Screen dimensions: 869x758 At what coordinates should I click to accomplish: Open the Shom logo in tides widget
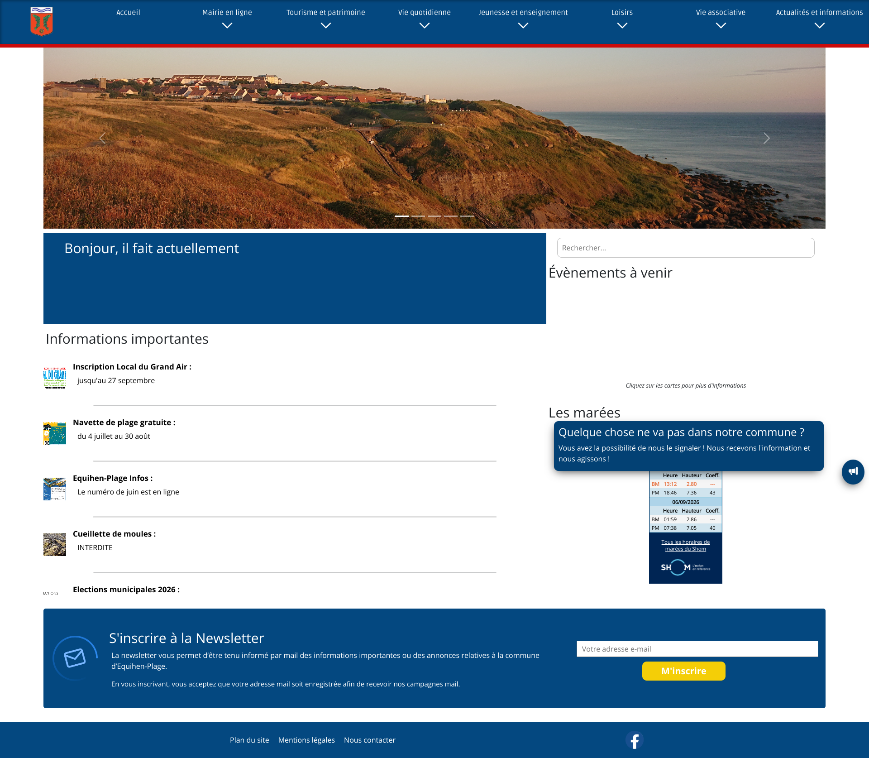686,567
